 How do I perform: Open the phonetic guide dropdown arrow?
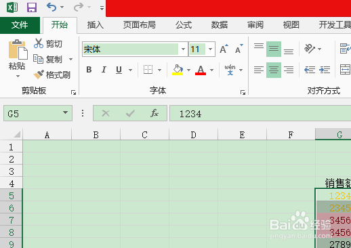(241, 70)
